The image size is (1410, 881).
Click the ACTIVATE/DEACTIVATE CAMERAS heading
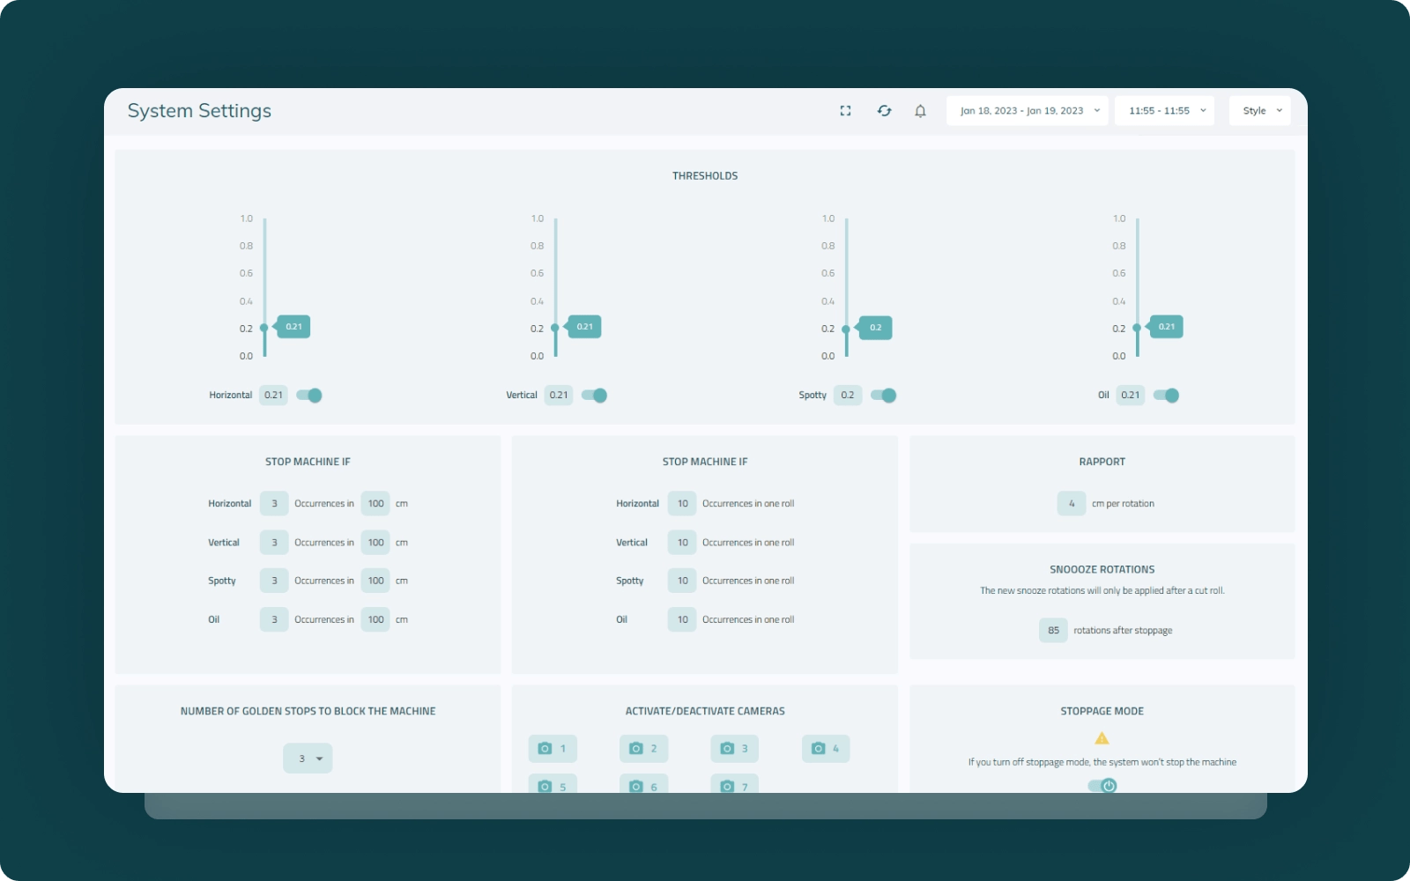705,711
